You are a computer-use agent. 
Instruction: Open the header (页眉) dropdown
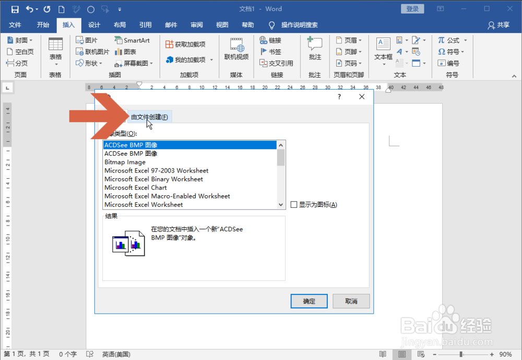[349, 40]
